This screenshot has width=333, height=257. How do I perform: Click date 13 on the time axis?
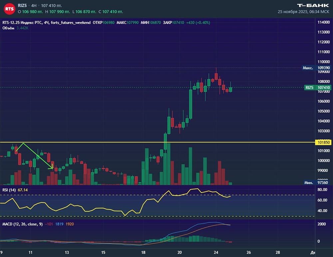67,252
